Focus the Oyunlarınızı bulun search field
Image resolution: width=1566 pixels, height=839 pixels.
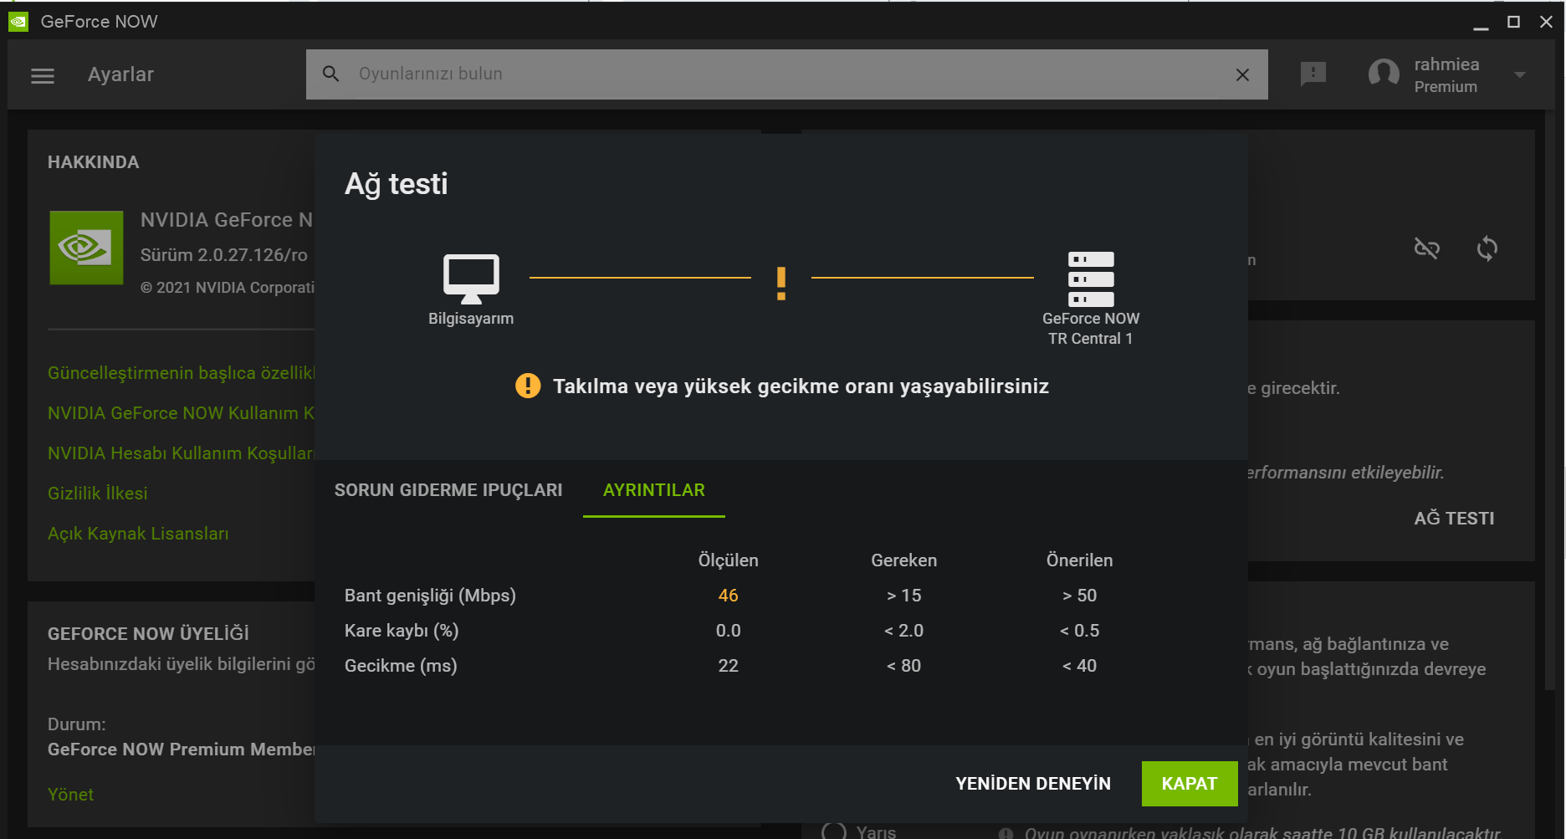pos(786,74)
